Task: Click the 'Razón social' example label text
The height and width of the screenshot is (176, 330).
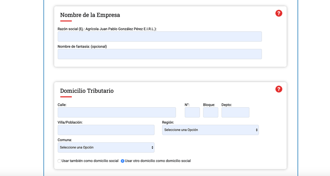Action: click(107, 29)
